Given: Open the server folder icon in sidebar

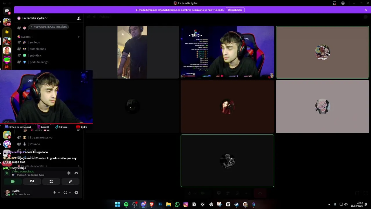Looking at the screenshot, I should [7, 32].
